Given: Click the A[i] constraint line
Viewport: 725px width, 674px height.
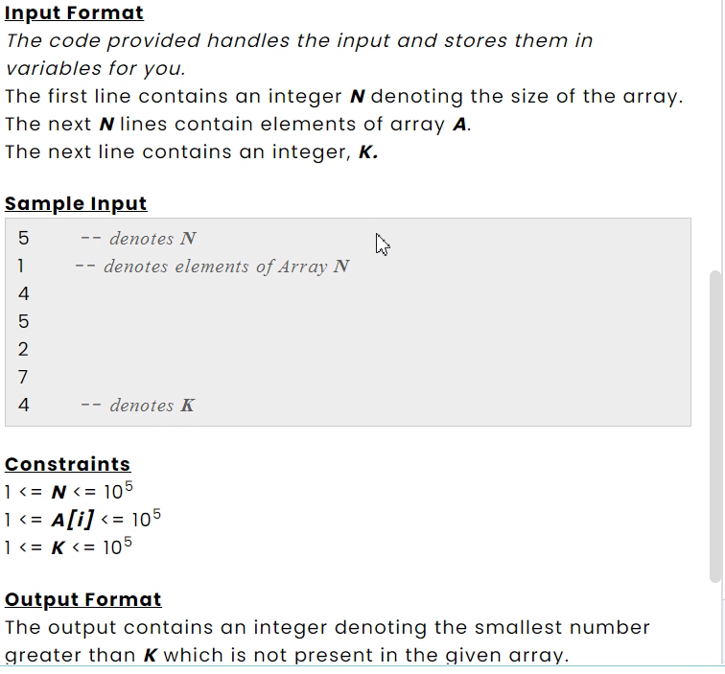Looking at the screenshot, I should (x=82, y=519).
